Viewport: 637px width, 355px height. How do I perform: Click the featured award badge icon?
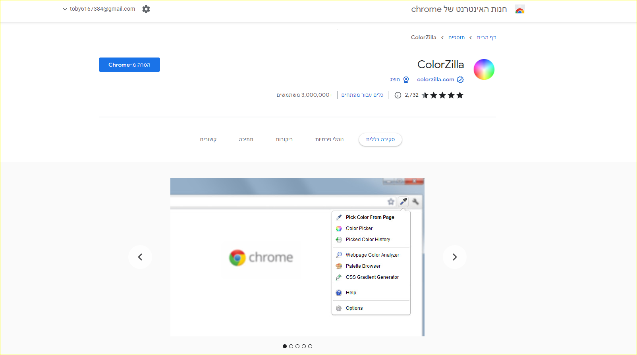[x=406, y=80]
